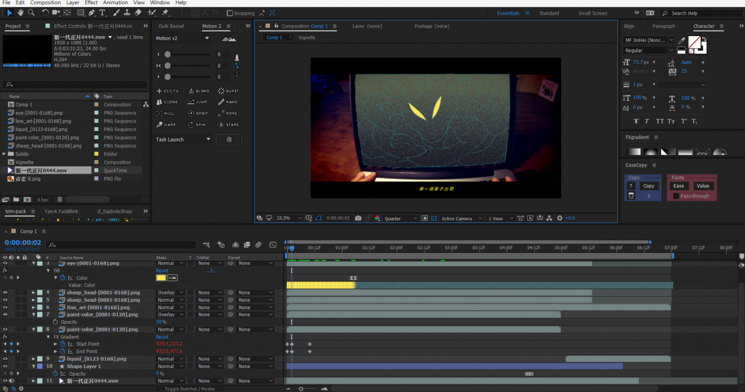The height and width of the screenshot is (392, 745).
Task: Click eyedropper in Character panel
Action: click(x=682, y=40)
